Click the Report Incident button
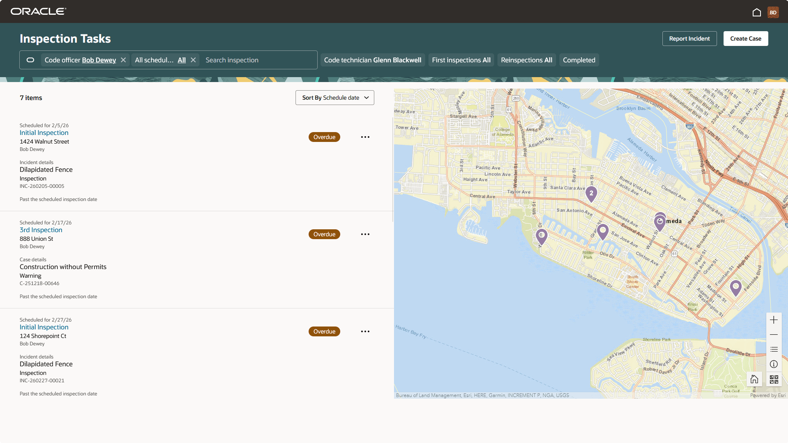 click(x=689, y=38)
